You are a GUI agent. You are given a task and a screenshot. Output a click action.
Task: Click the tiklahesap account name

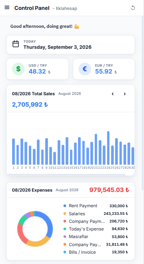(x=66, y=8)
